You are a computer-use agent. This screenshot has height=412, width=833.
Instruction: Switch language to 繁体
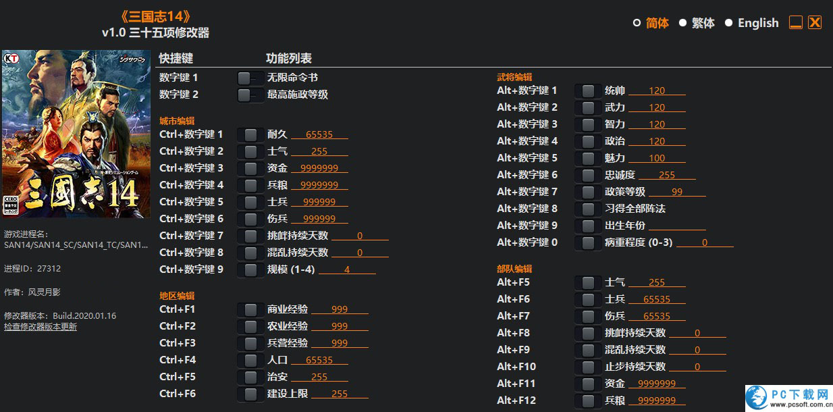[682, 23]
